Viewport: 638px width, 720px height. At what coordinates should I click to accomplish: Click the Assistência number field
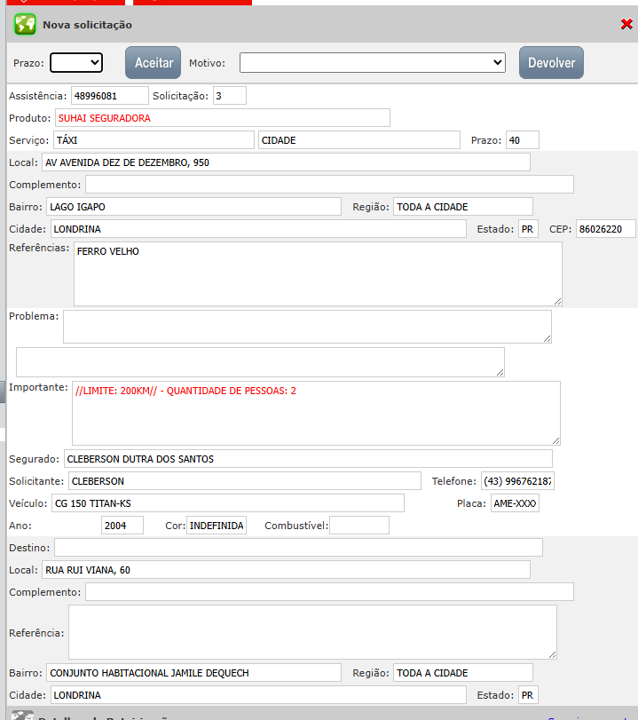110,95
